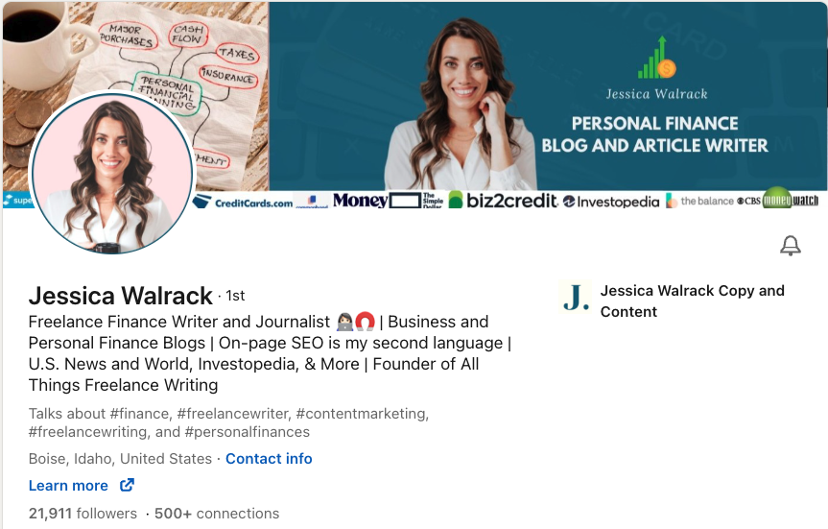Screen dimensions: 828x529
Task: Click the Boise, Idaho location text
Action: [120, 459]
